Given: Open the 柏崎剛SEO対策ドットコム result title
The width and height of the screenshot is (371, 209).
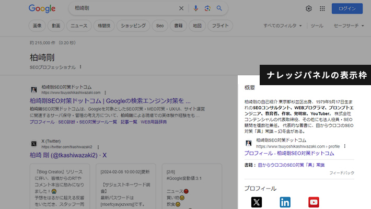Looking at the screenshot, I should (x=110, y=101).
